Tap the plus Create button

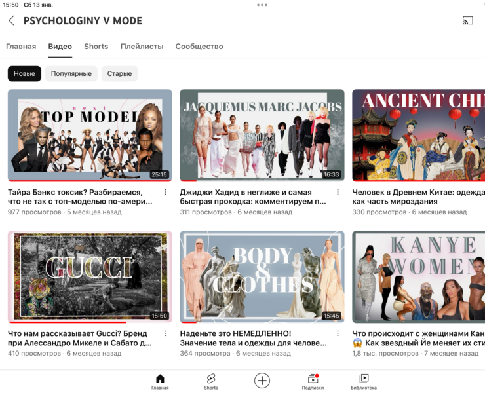262,381
